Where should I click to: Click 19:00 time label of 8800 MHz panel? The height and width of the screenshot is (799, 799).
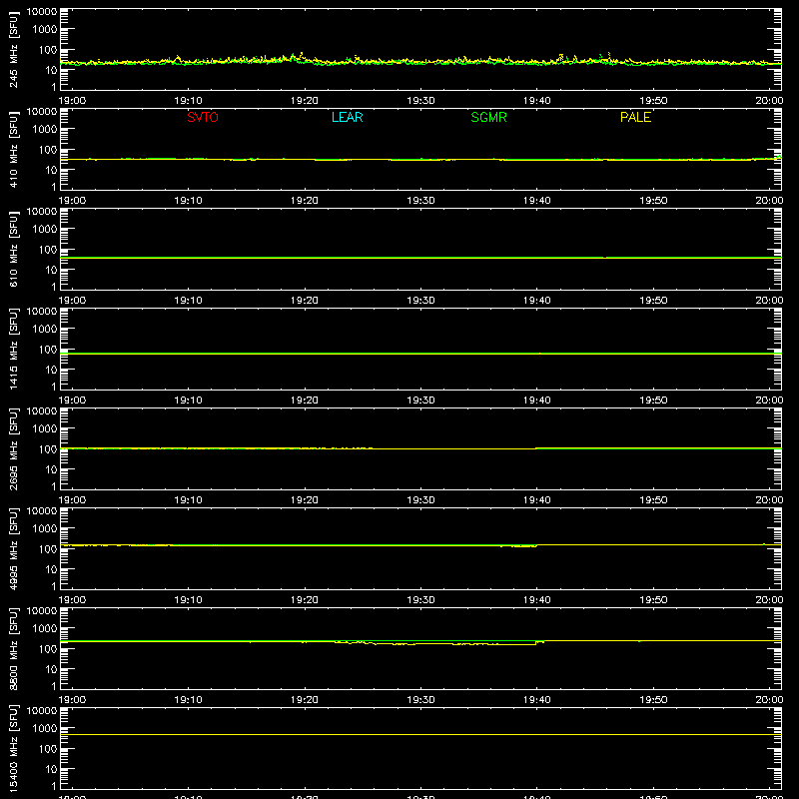point(72,700)
